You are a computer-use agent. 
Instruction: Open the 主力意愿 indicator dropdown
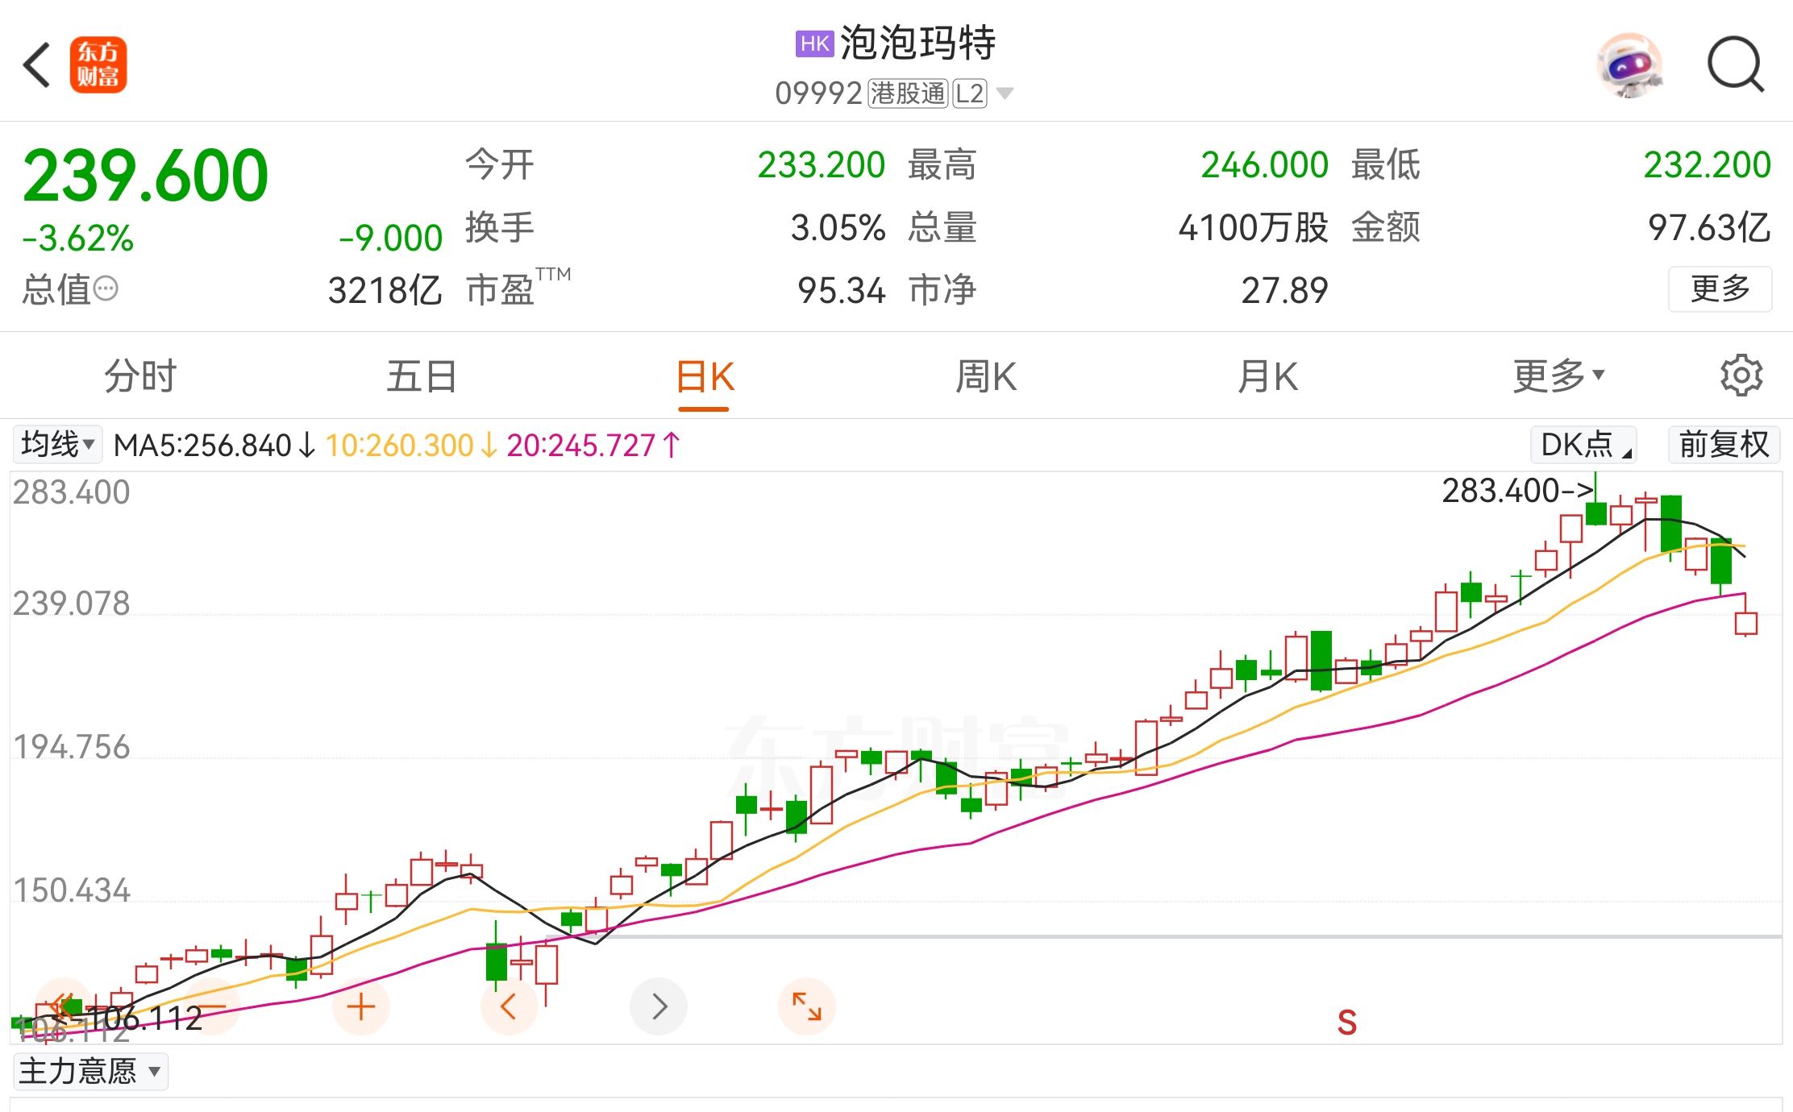(90, 1072)
